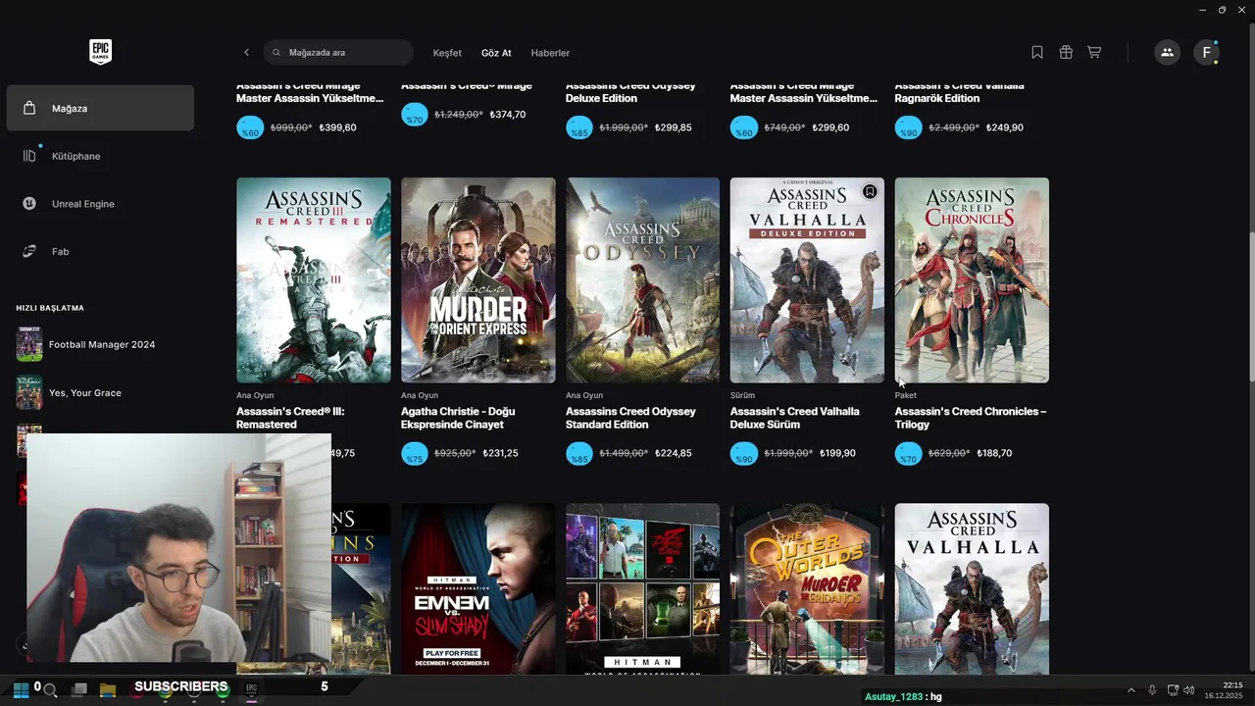Open the Windows taskbar search icon
The width and height of the screenshot is (1255, 706).
point(50,690)
